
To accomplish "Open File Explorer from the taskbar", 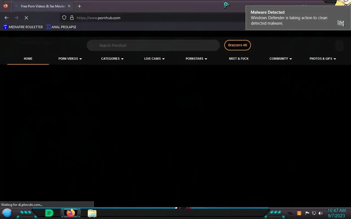I will coord(92,213).
